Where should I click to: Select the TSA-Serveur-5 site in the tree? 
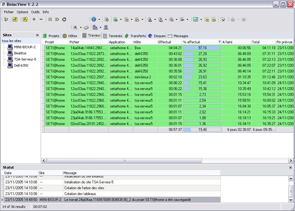(25, 59)
